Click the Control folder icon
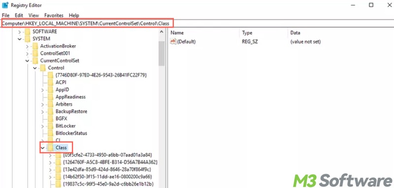 43,68
